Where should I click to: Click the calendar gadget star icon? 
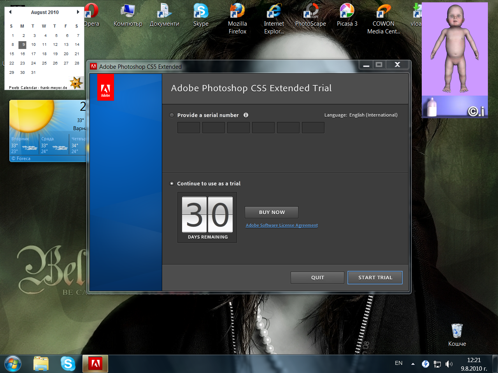point(76,82)
